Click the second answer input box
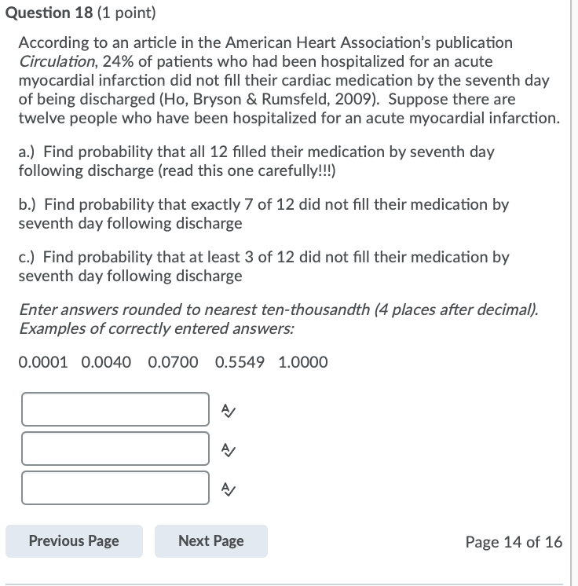 pyautogui.click(x=115, y=449)
